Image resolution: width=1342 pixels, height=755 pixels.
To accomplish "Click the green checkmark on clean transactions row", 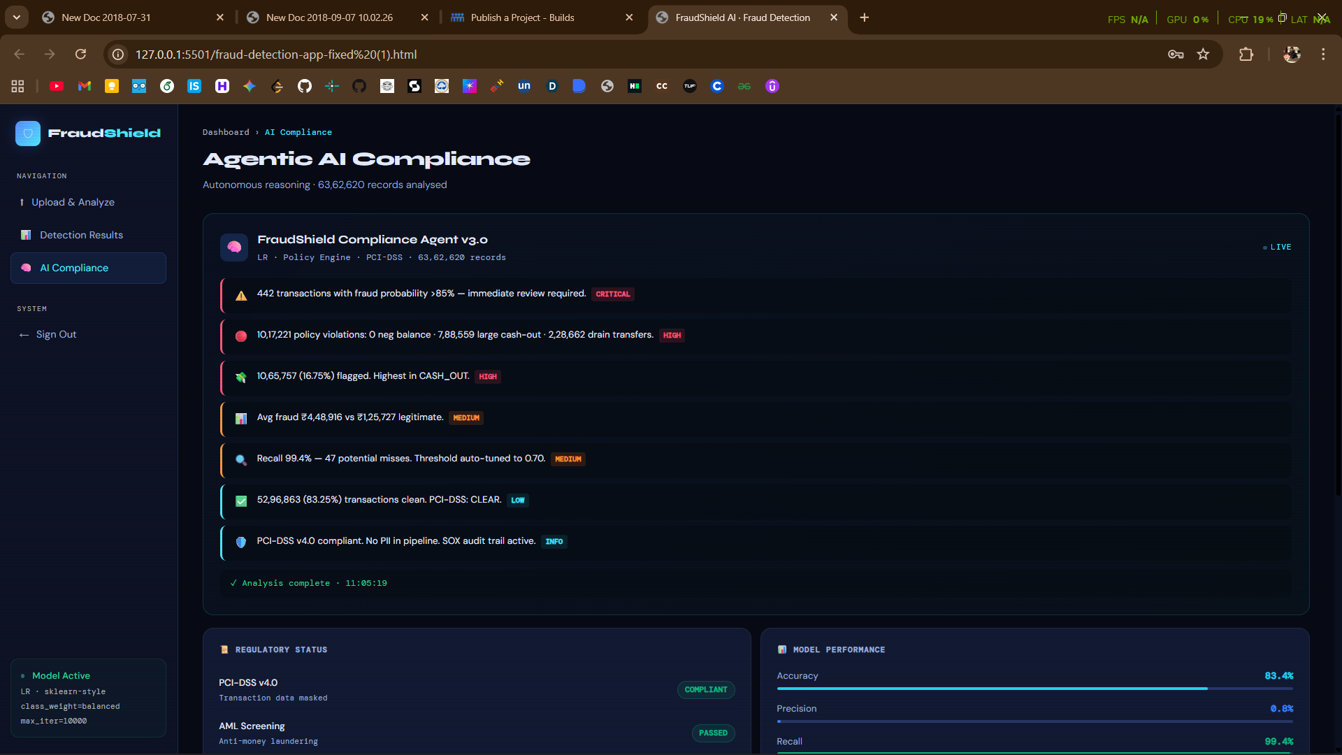I will [241, 501].
